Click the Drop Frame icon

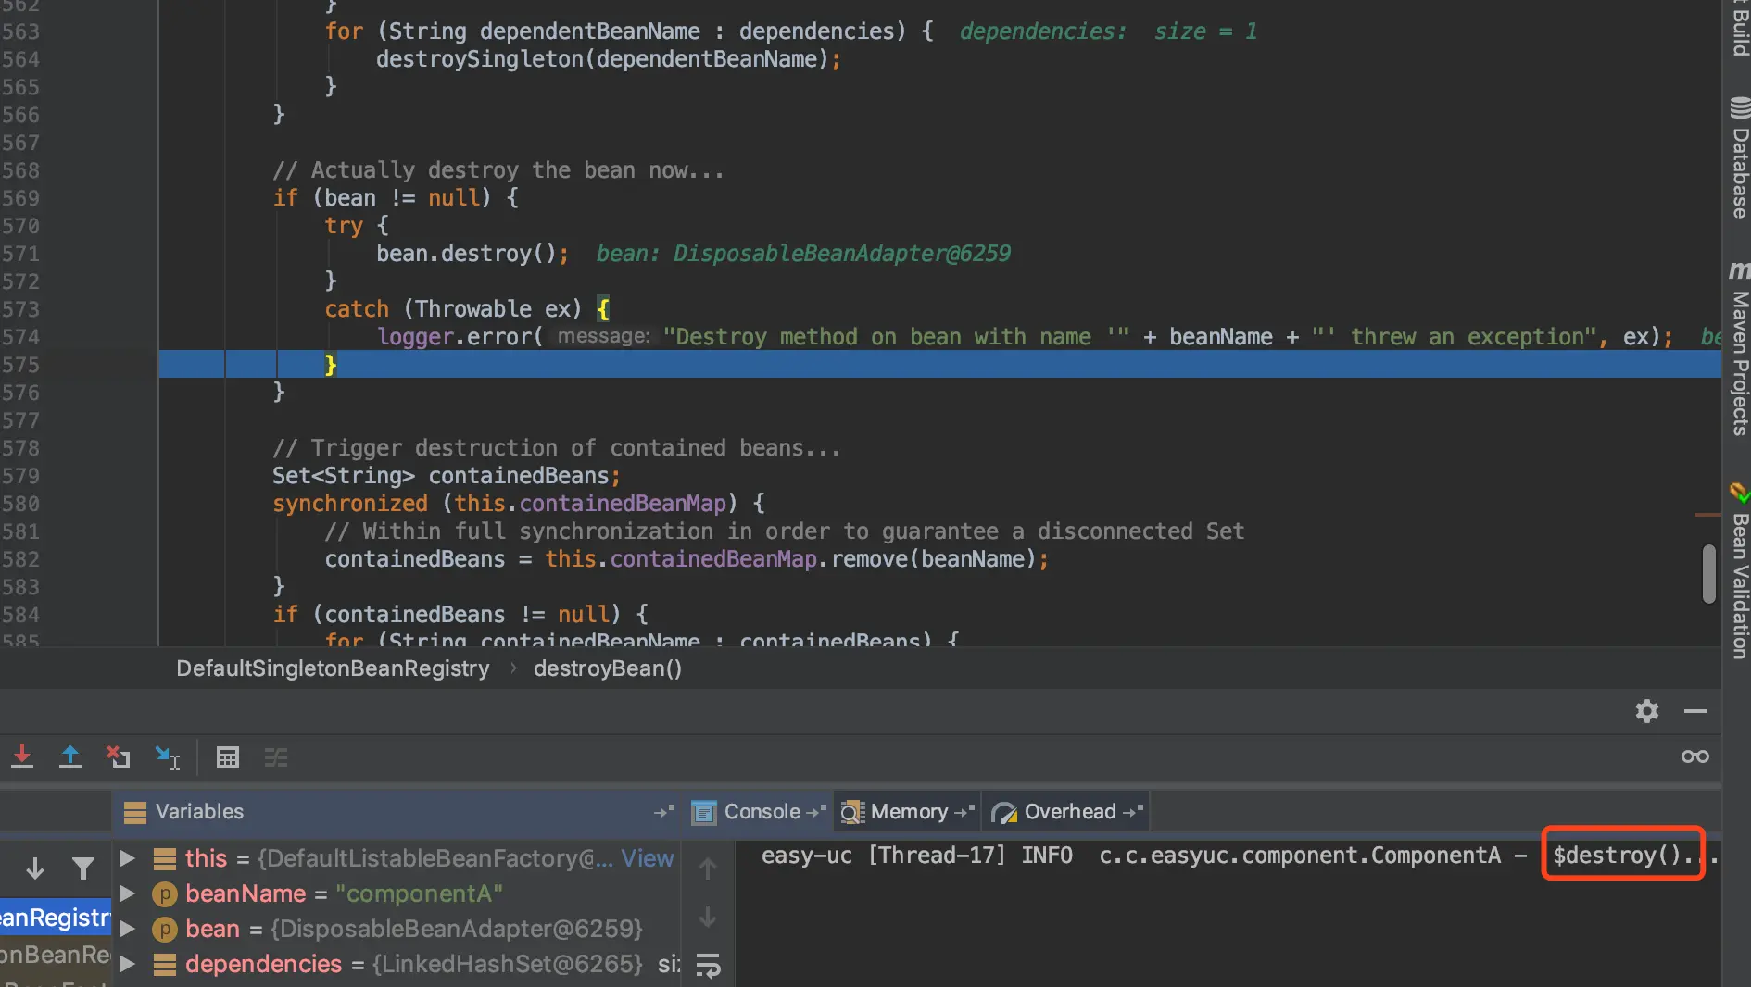118,757
